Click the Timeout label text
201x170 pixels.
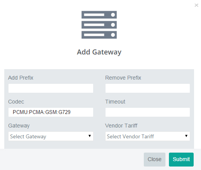click(115, 102)
